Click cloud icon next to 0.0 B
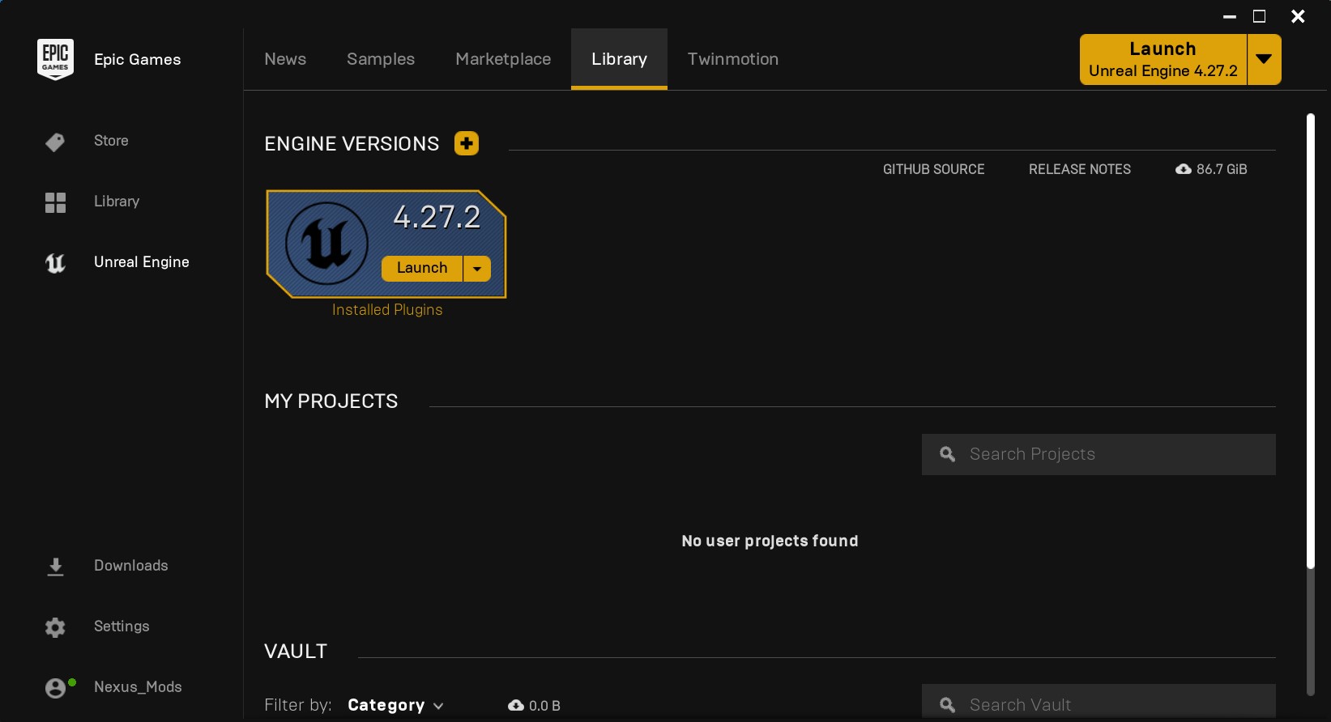 tap(516, 706)
